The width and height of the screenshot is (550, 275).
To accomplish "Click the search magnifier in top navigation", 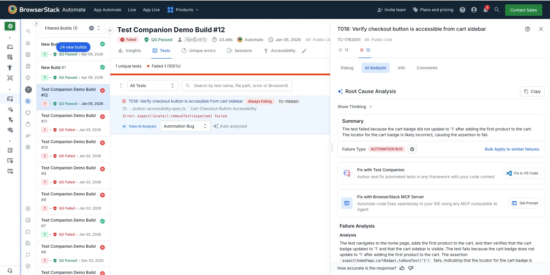I will pos(497,9).
